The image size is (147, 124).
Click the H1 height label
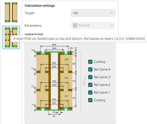point(74,98)
